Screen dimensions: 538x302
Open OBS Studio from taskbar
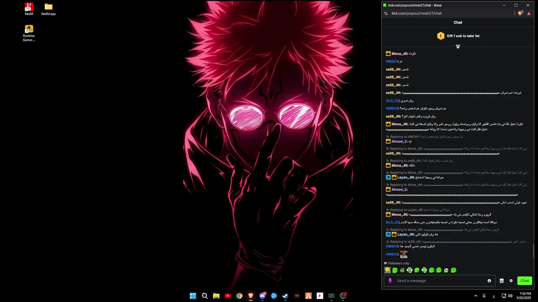tap(343, 296)
